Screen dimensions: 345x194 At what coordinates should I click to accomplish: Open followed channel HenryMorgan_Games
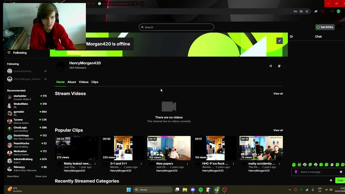click(x=27, y=79)
